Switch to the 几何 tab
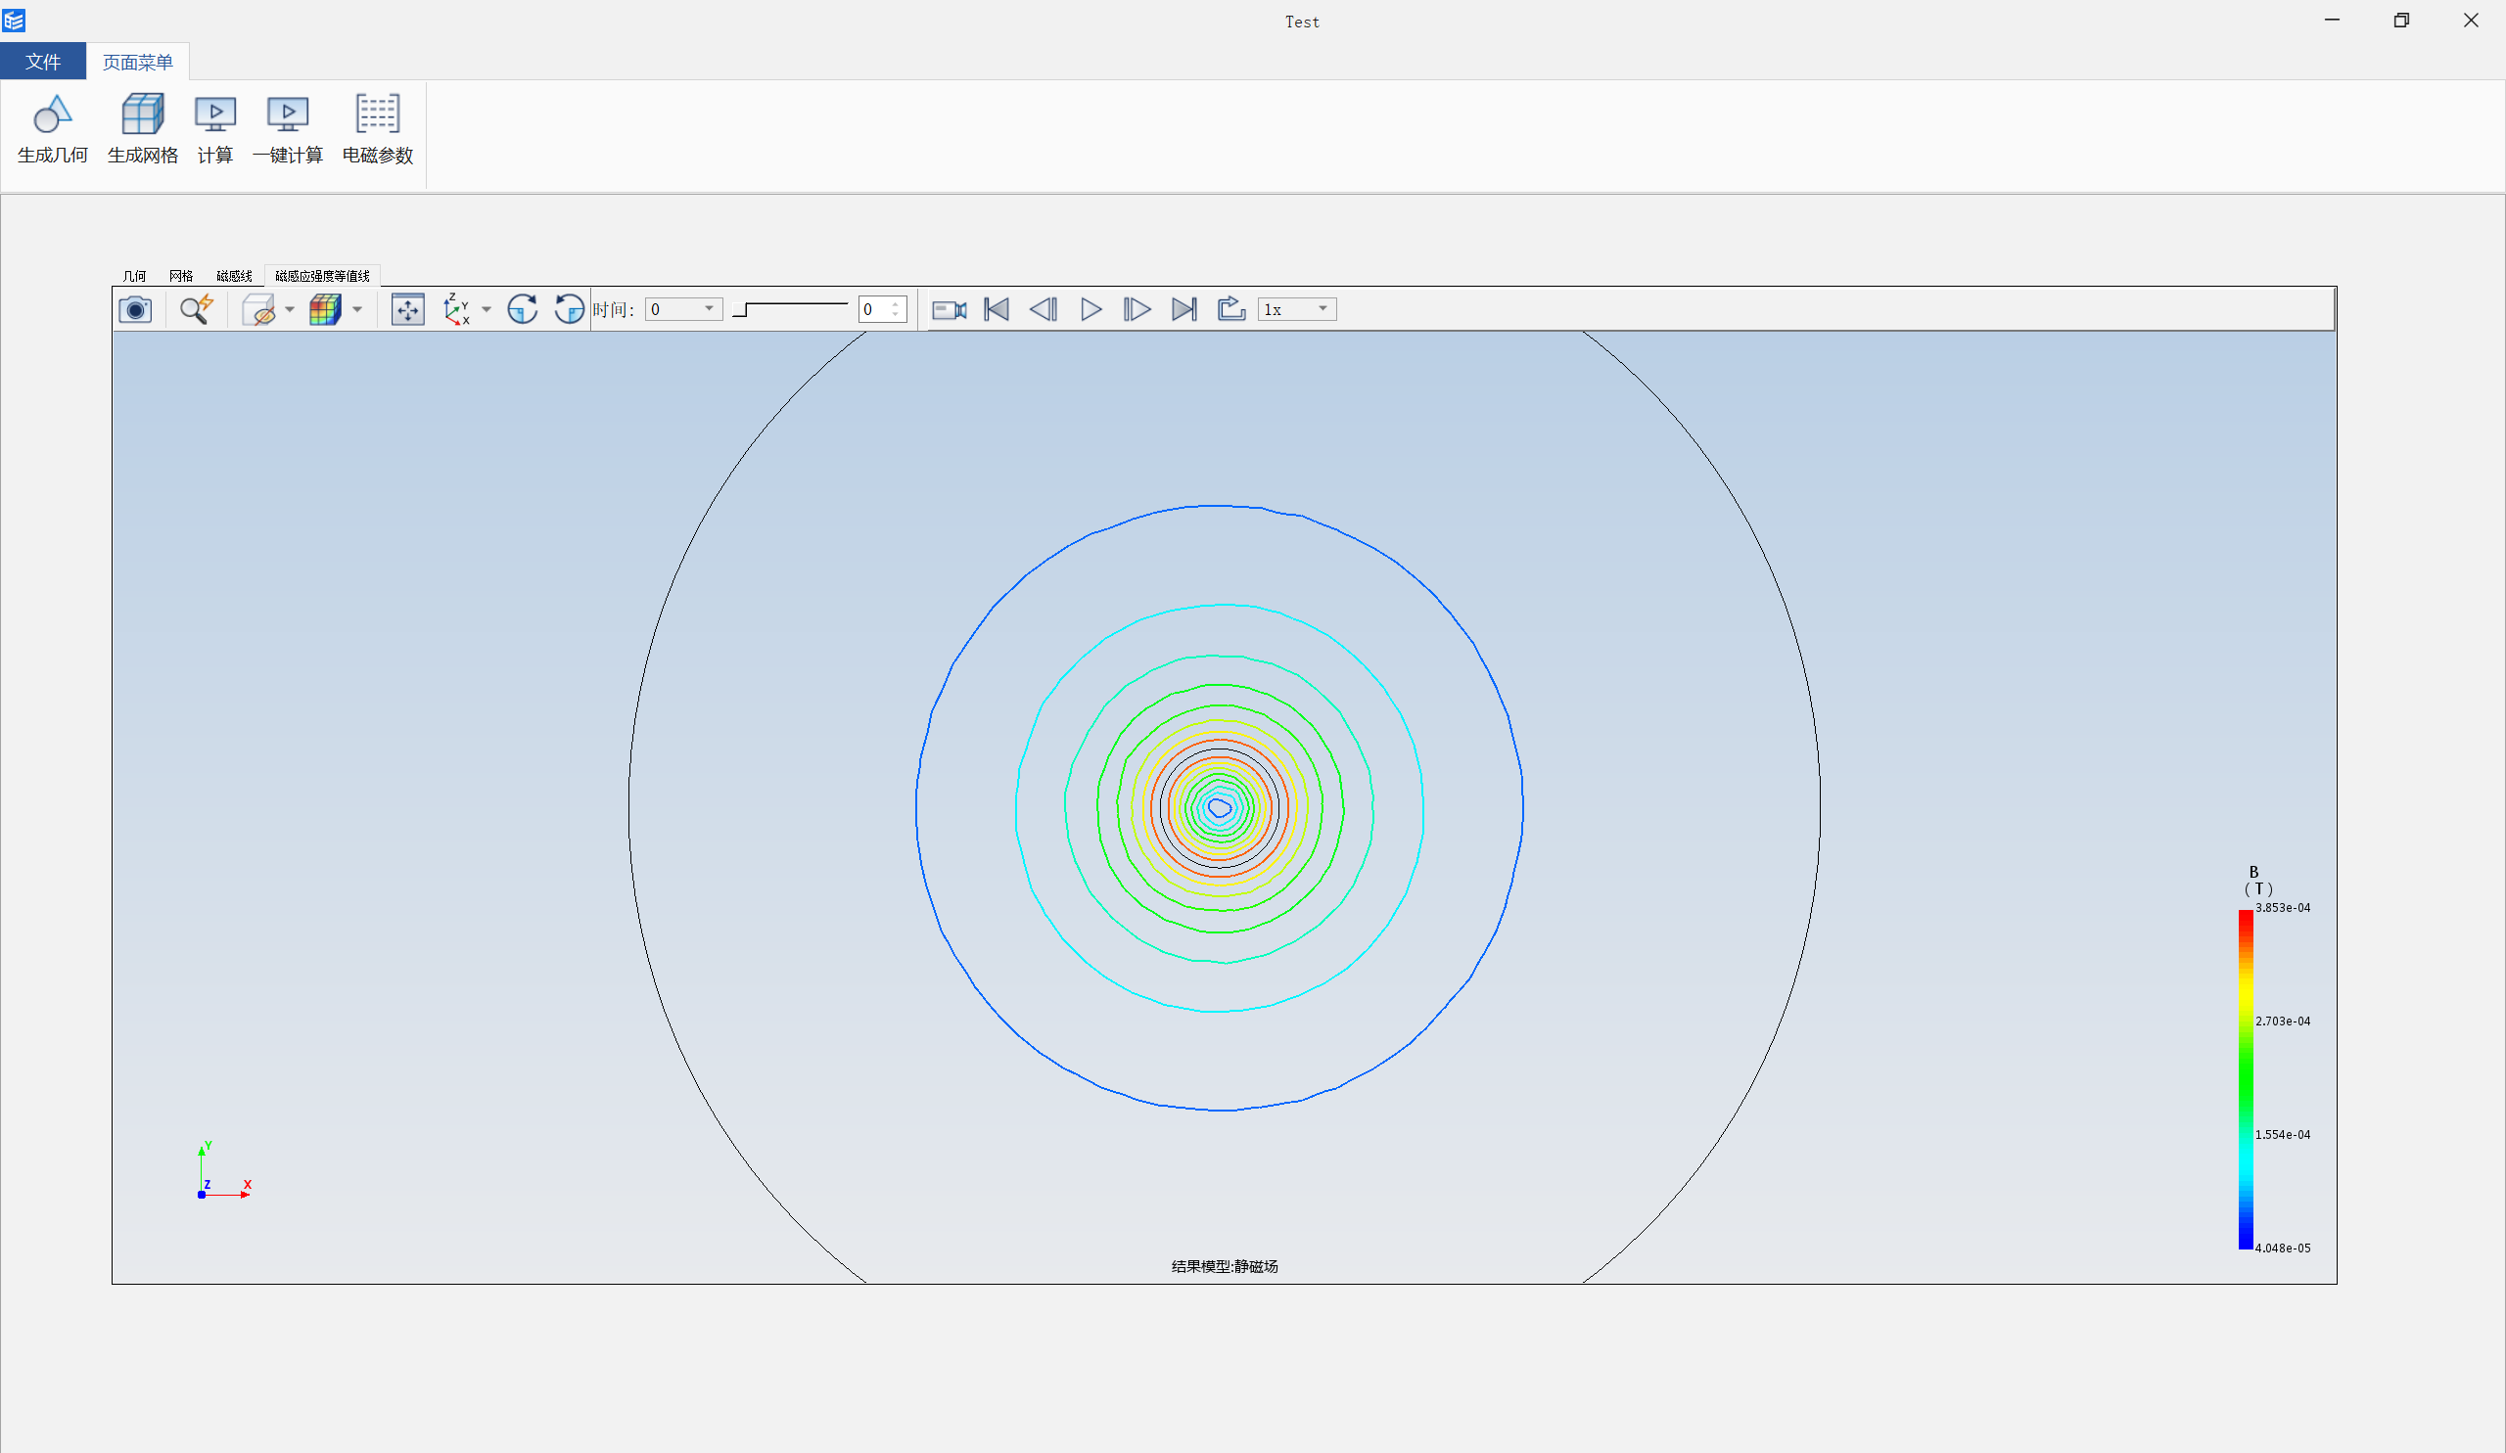The width and height of the screenshot is (2506, 1453). click(x=134, y=276)
